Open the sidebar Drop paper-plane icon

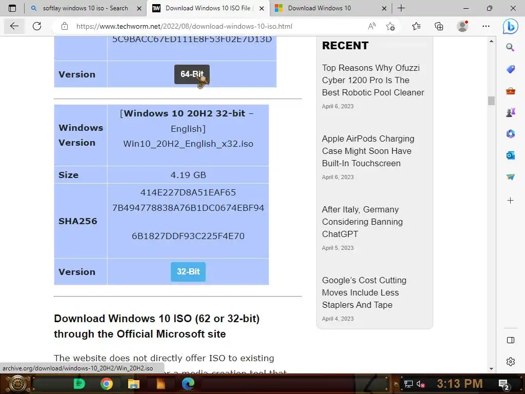pos(510,177)
